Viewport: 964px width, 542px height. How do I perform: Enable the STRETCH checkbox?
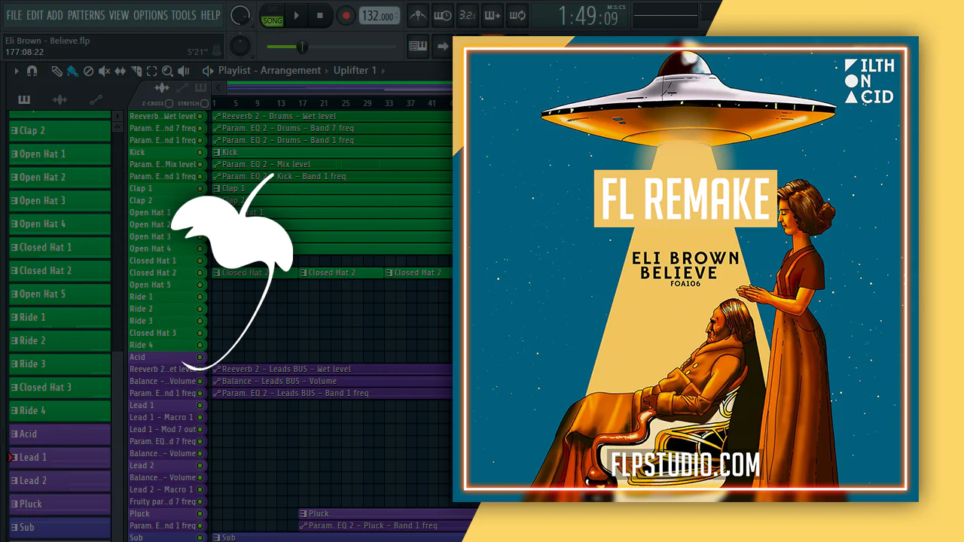[204, 103]
